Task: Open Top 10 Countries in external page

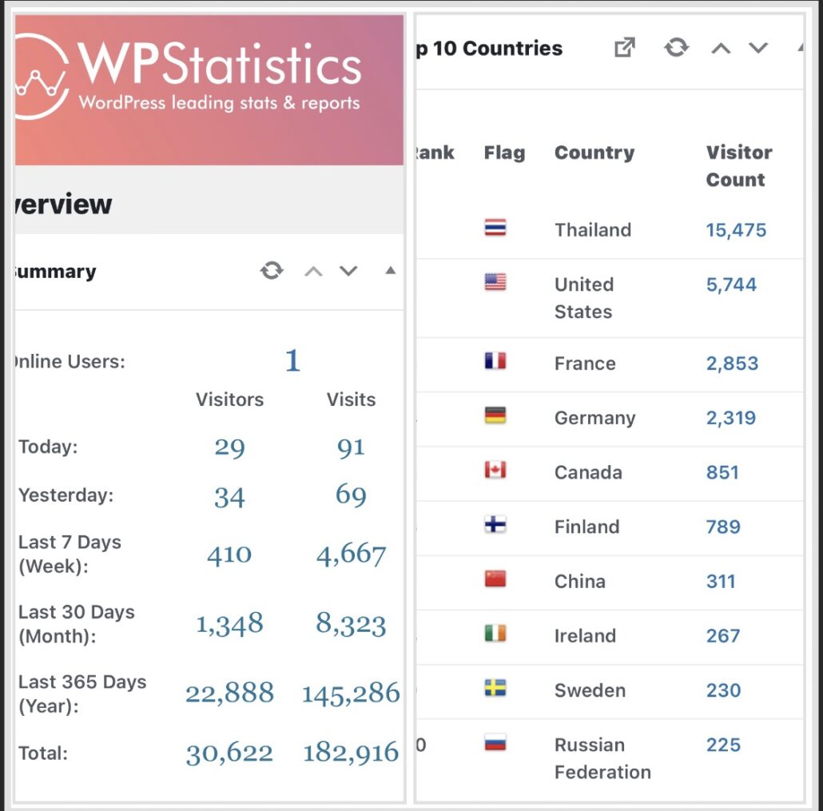Action: click(624, 48)
